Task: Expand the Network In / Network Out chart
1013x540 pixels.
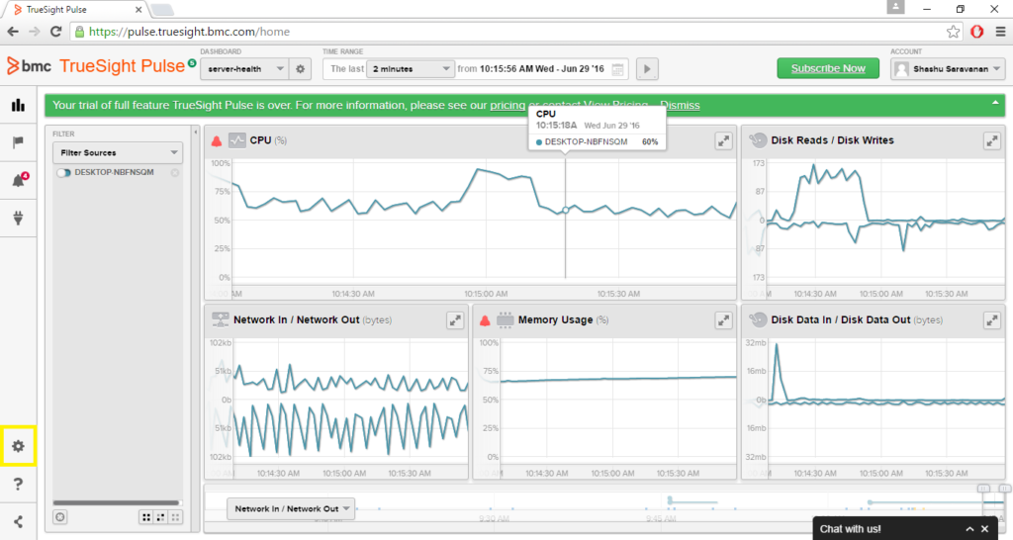Action: 455,320
